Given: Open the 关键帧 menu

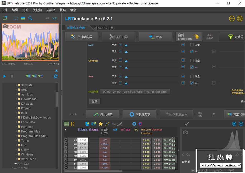Looking at the screenshot, I should 37,10.
